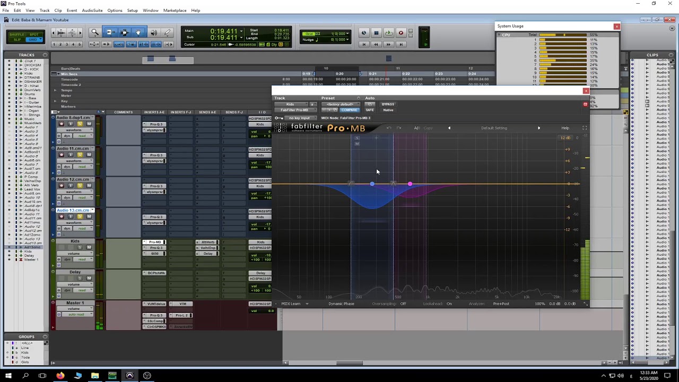The height and width of the screenshot is (382, 679).
Task: Open Audio 13.cm.cm track name dropdown
Action: pos(92,211)
